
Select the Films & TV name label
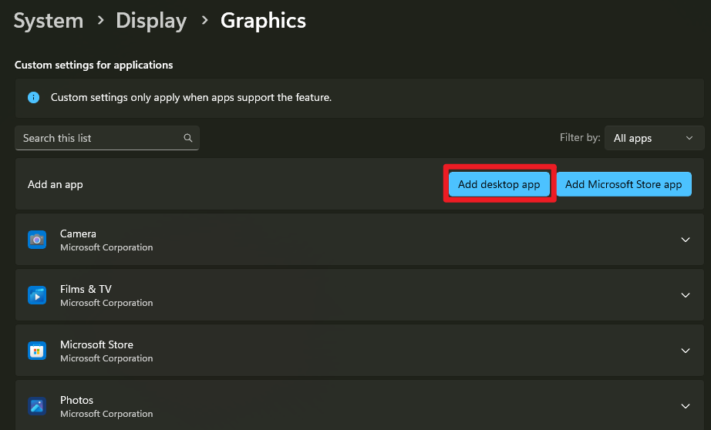86,289
